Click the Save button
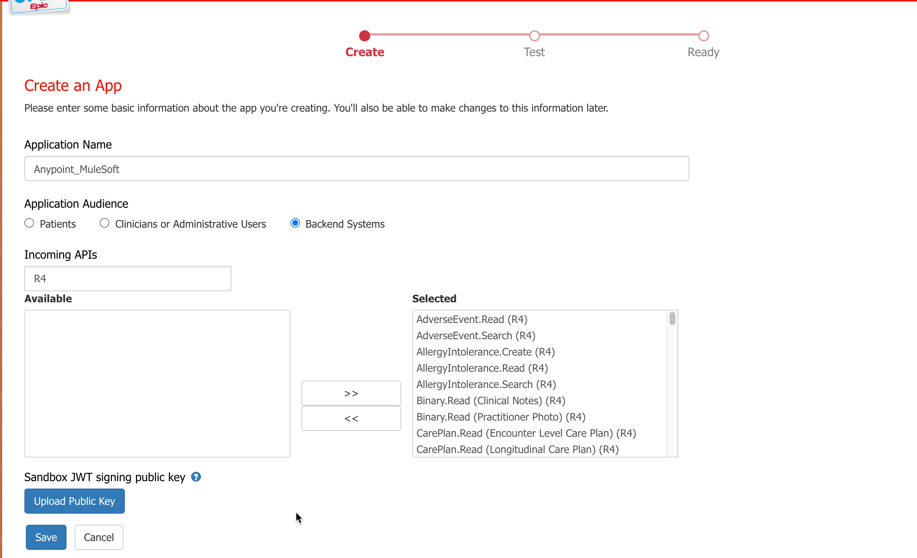This screenshot has width=917, height=558. pos(46,537)
